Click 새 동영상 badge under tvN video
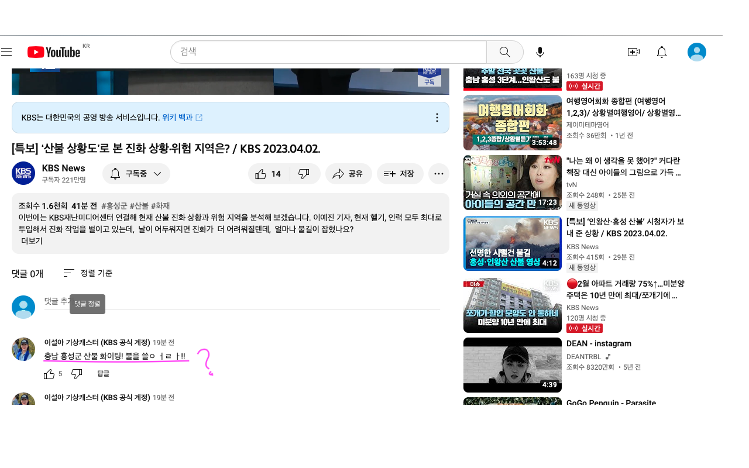Viewport: 749px width, 468px height. coord(582,205)
